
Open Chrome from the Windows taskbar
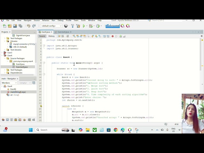pos(115,130)
